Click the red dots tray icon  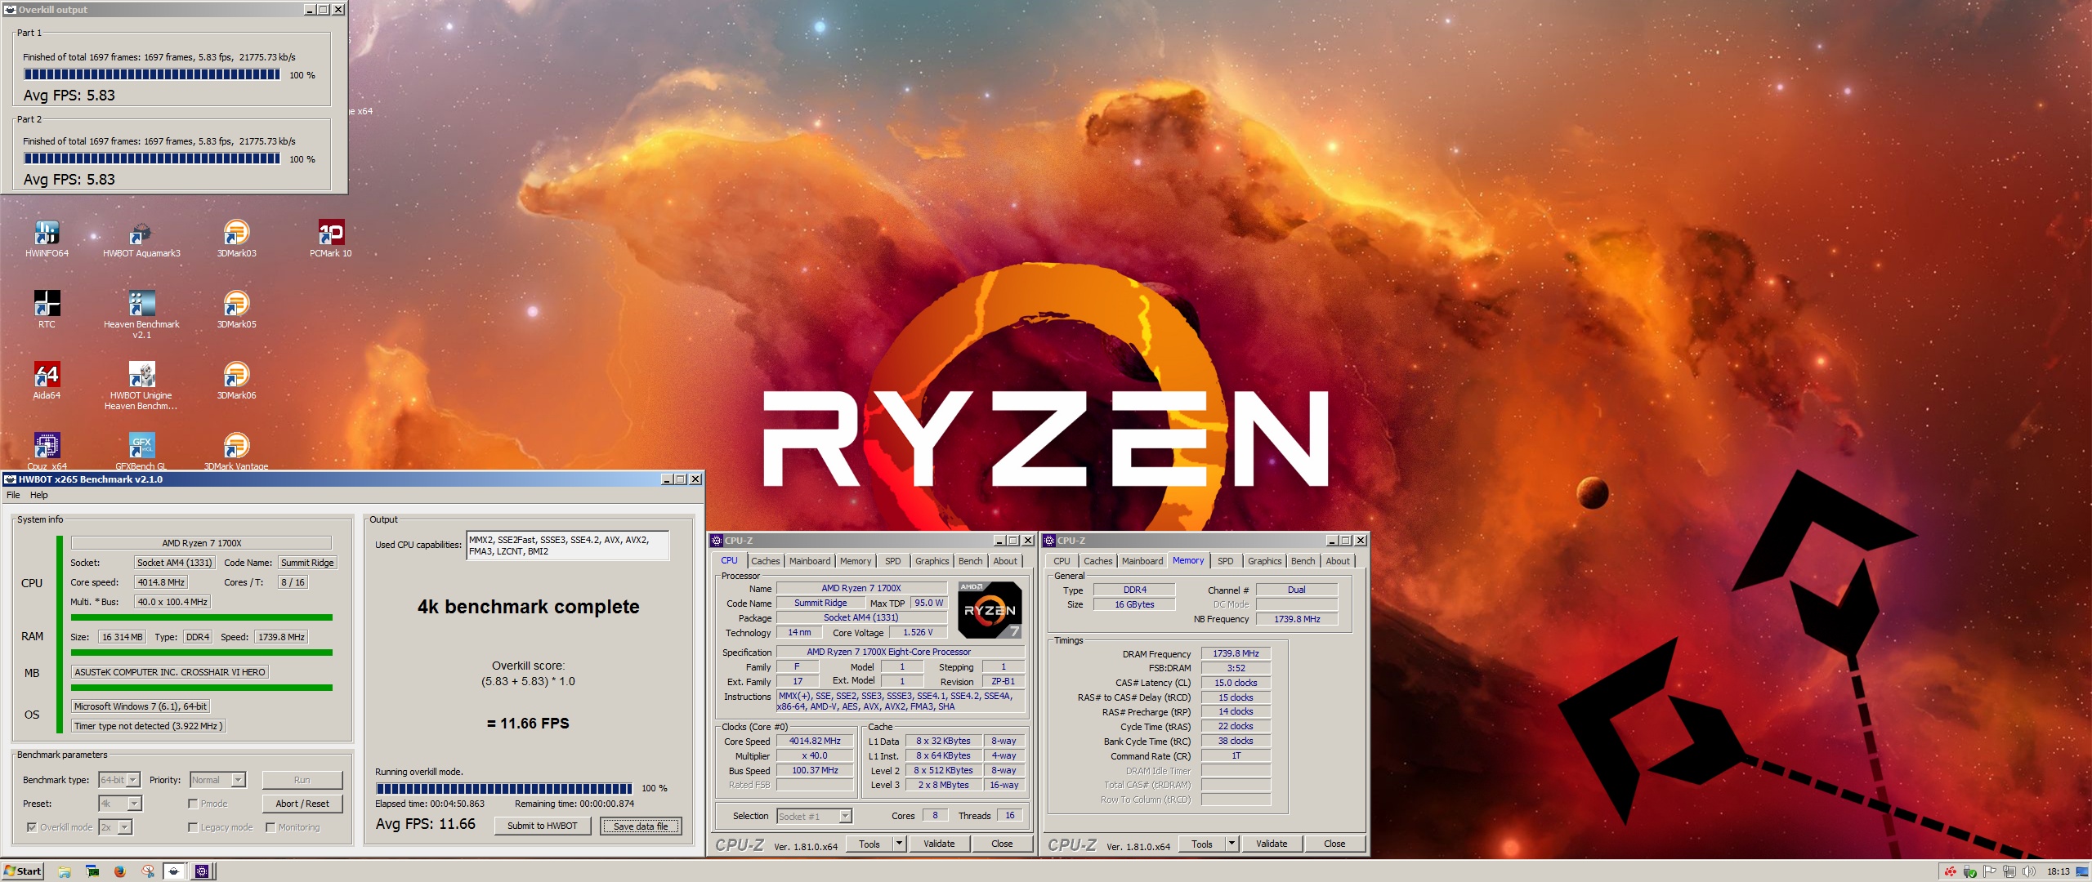click(x=1951, y=871)
